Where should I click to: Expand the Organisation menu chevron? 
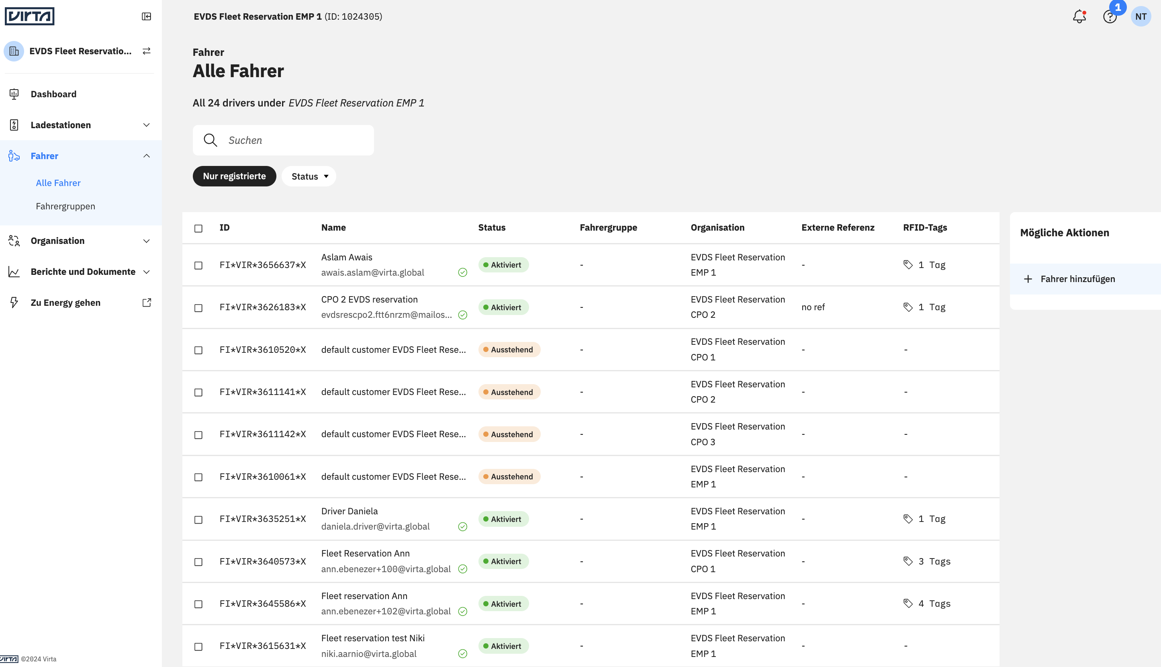147,241
